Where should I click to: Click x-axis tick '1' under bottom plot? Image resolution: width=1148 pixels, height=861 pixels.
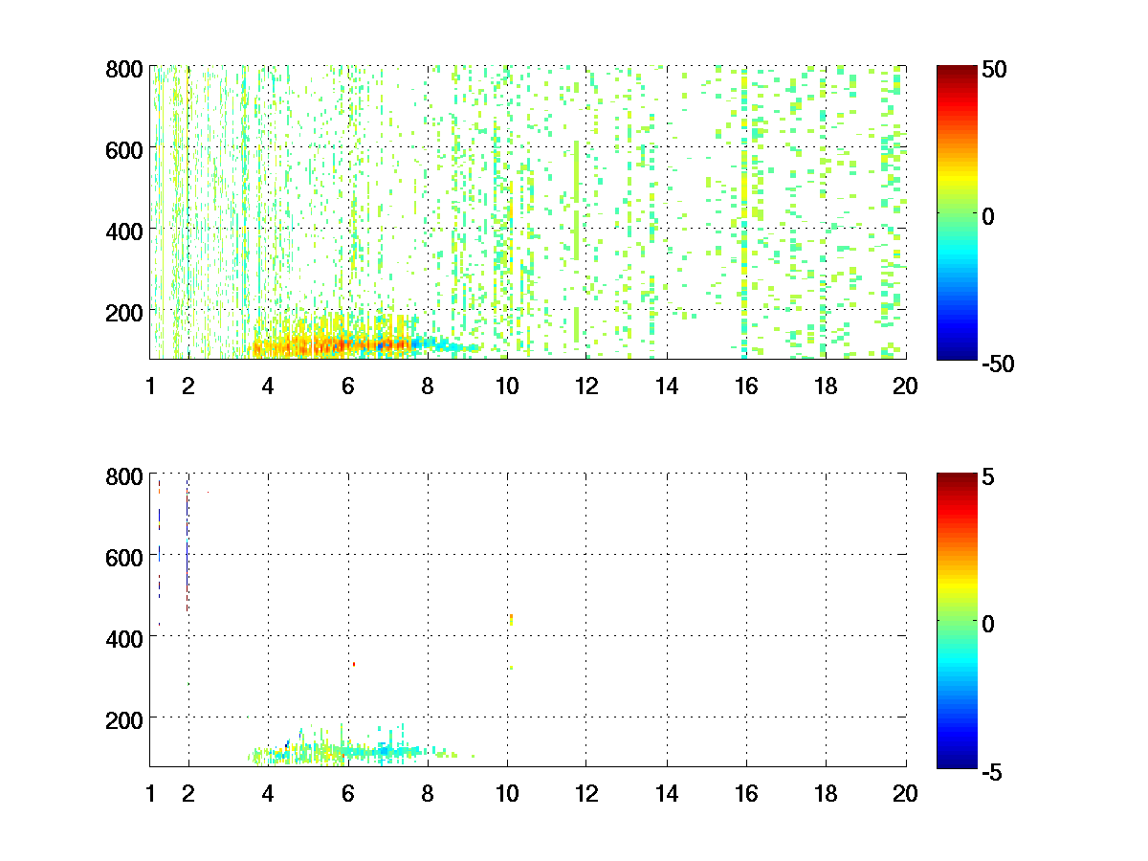(x=150, y=792)
